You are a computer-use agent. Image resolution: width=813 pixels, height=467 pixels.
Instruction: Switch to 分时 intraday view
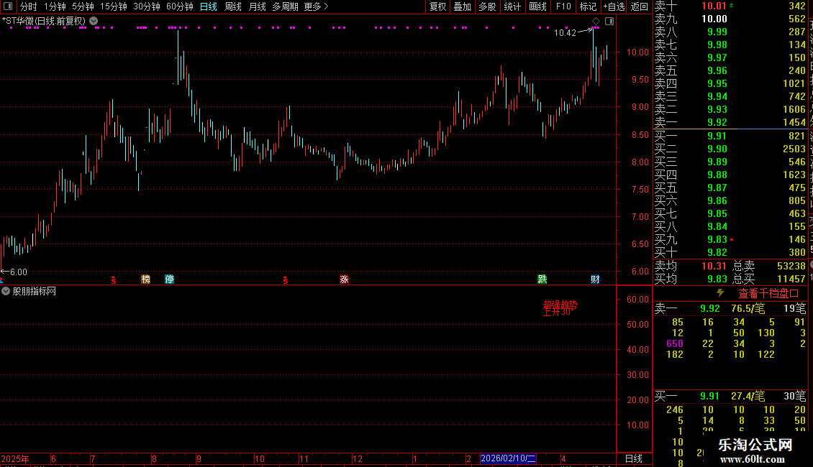(x=29, y=6)
